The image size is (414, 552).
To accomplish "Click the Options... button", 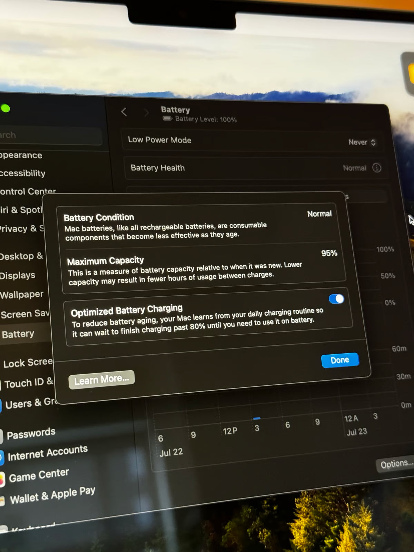I will coord(396,464).
